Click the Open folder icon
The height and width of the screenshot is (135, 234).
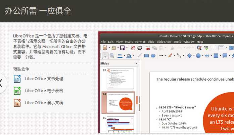pyautogui.click(x=114, y=48)
